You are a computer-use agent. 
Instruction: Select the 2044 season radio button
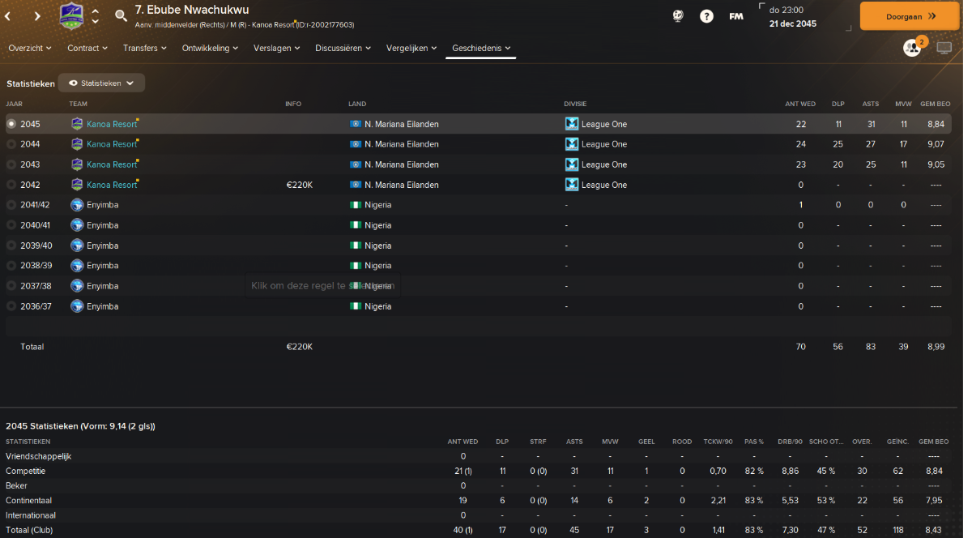point(11,144)
